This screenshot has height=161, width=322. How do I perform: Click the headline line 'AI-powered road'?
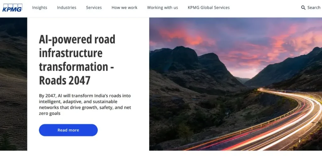77,39
